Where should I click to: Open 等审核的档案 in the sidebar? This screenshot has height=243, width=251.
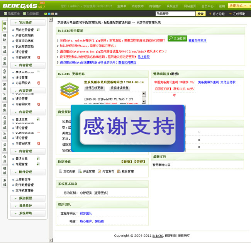[x=24, y=41]
